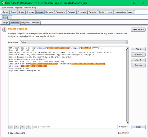Click the '5 payload positions' status text
Screen dimensions: 148x138
pos(17,133)
